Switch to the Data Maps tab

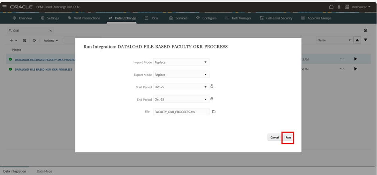point(44,171)
